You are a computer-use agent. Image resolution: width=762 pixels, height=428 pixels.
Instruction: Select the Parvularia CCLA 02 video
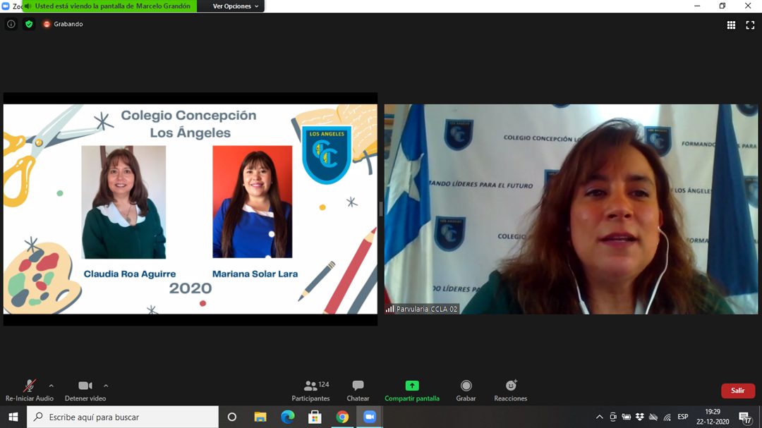tap(571, 209)
